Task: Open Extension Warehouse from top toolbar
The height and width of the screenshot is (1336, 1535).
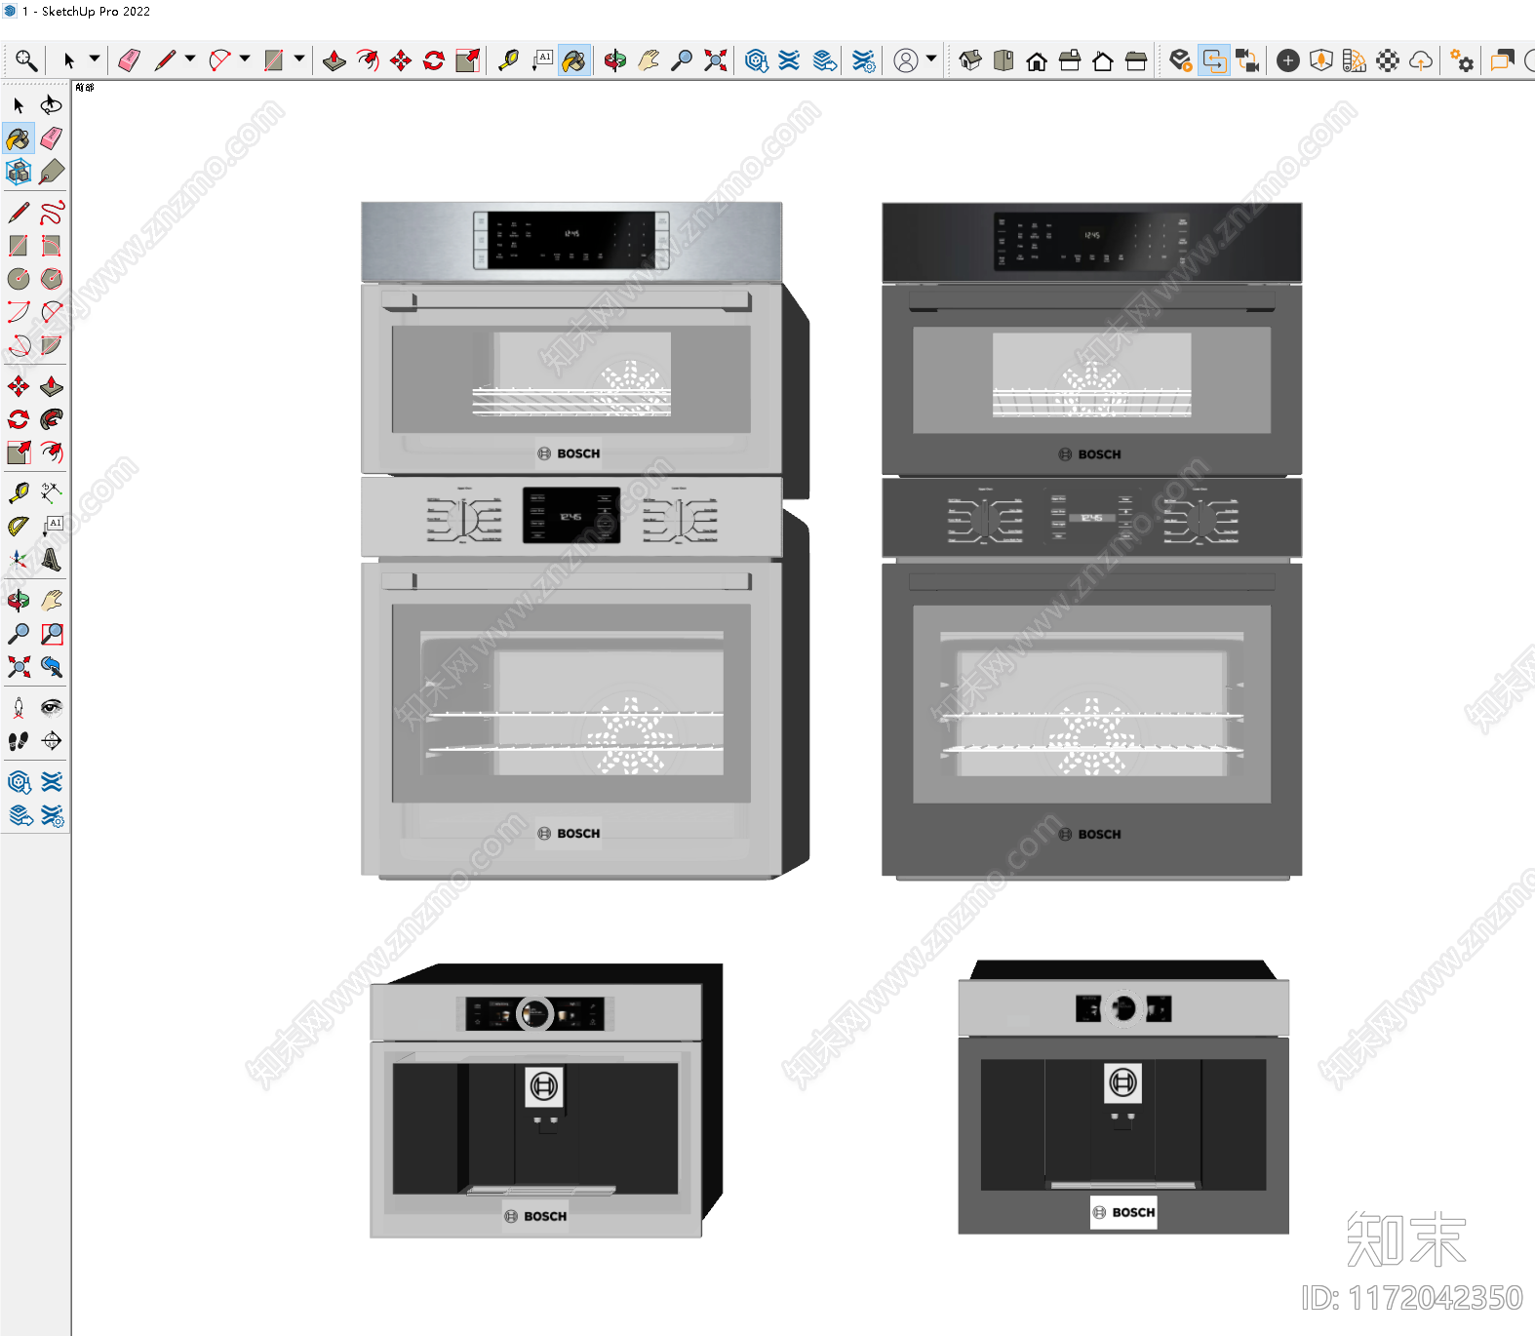Action: (789, 60)
